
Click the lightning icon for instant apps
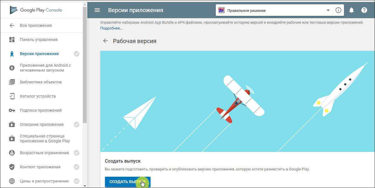(x=12, y=68)
